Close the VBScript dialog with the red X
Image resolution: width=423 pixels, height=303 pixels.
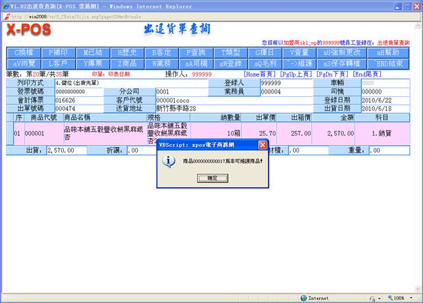pyautogui.click(x=262, y=144)
